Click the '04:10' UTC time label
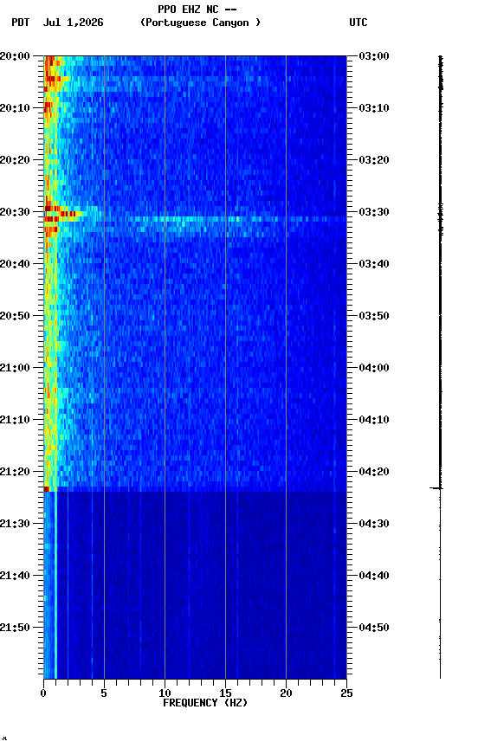478x748 pixels. [x=374, y=420]
